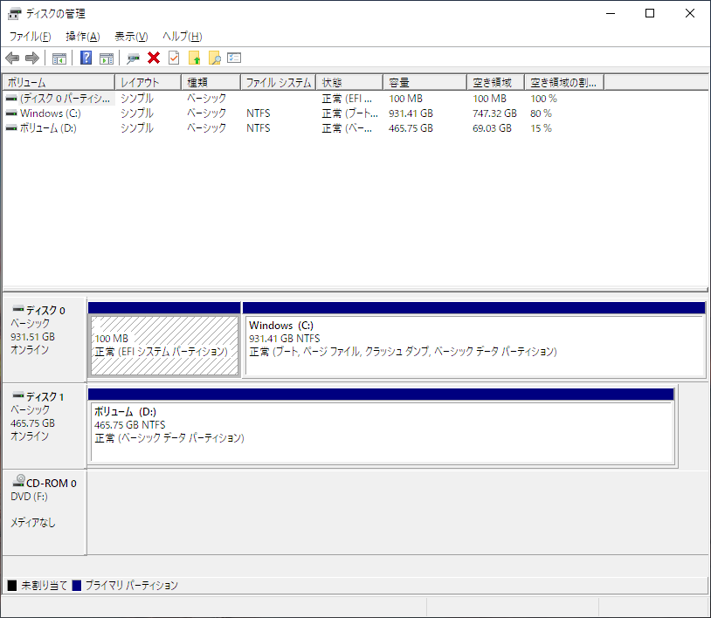The width and height of the screenshot is (711, 618).
Task: Click the 15 % free percentage cell
Action: pos(541,128)
